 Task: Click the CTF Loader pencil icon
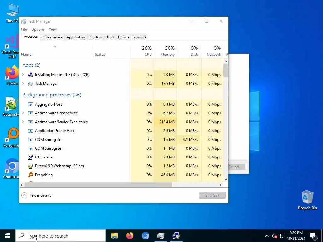[31, 157]
